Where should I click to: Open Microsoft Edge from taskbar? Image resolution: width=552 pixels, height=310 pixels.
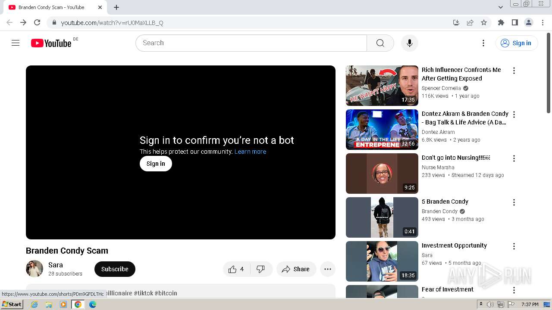coord(93,304)
